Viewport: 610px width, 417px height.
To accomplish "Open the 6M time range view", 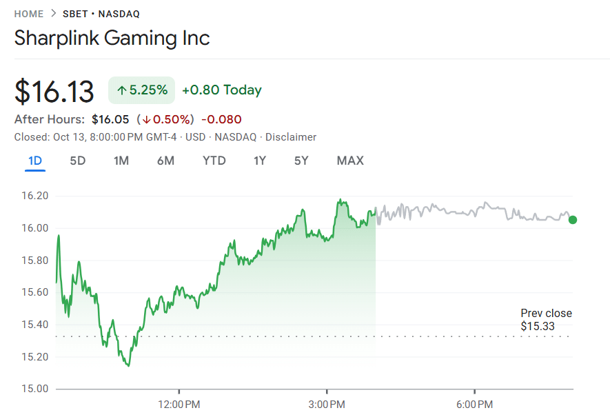I will click(165, 161).
